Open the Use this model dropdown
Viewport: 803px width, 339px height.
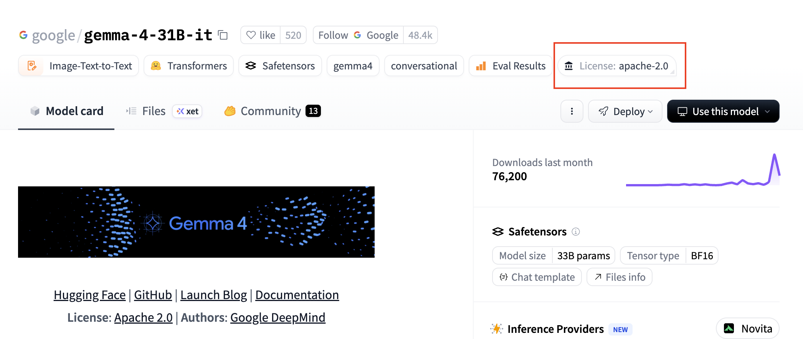[723, 111]
